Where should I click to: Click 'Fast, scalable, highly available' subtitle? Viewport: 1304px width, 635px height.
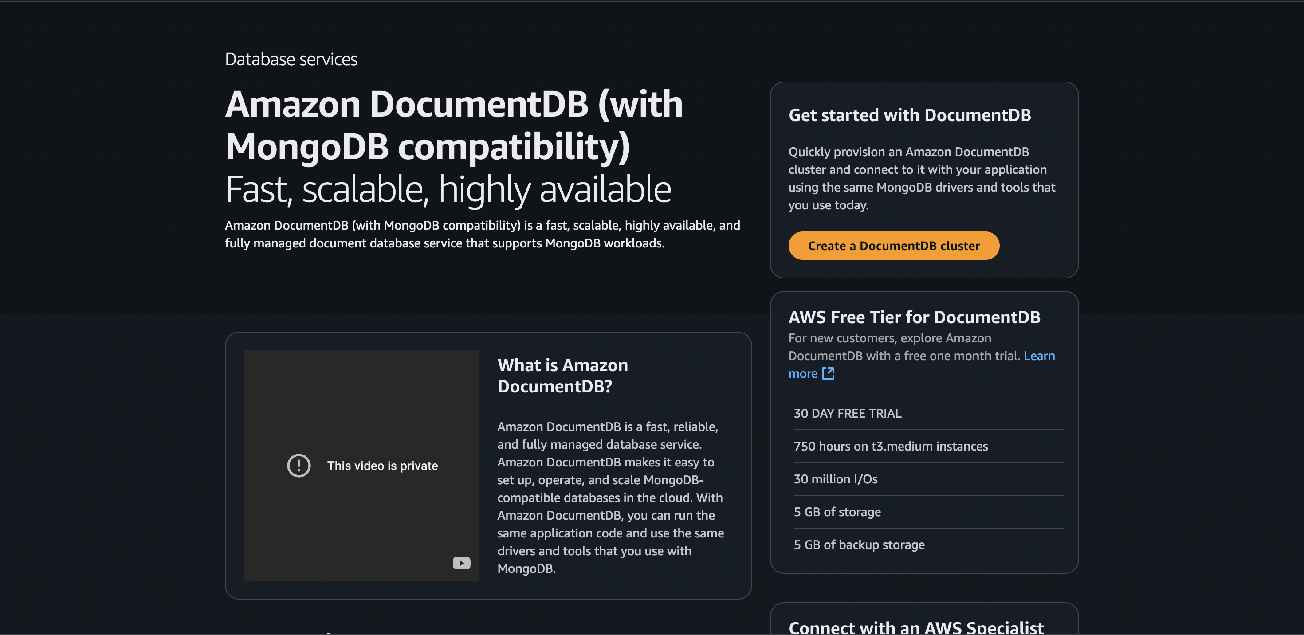point(448,189)
